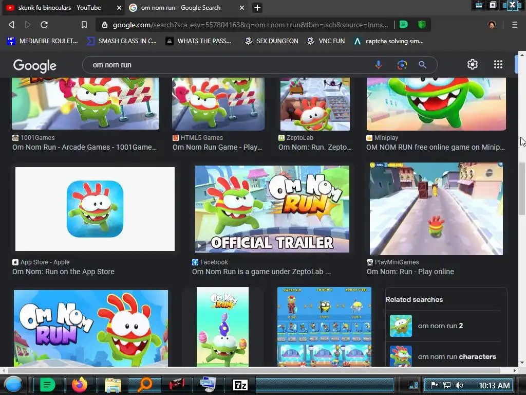The height and width of the screenshot is (395, 526).
Task: Open a new browser tab
Action: coord(257,8)
